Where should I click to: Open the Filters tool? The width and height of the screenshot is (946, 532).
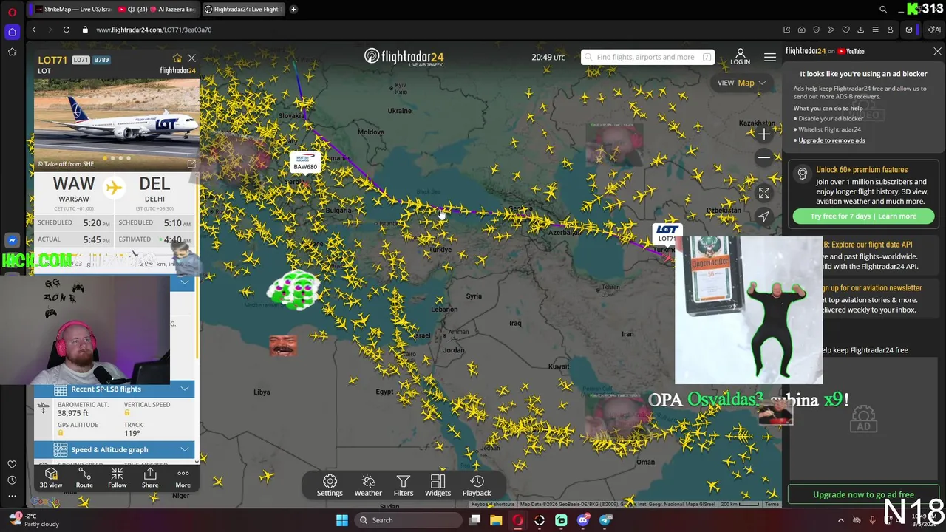[x=403, y=485]
